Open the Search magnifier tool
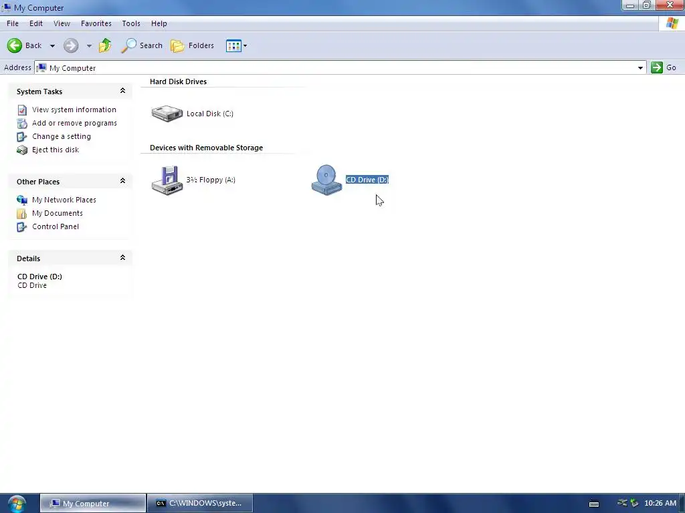The width and height of the screenshot is (685, 513). (x=142, y=45)
